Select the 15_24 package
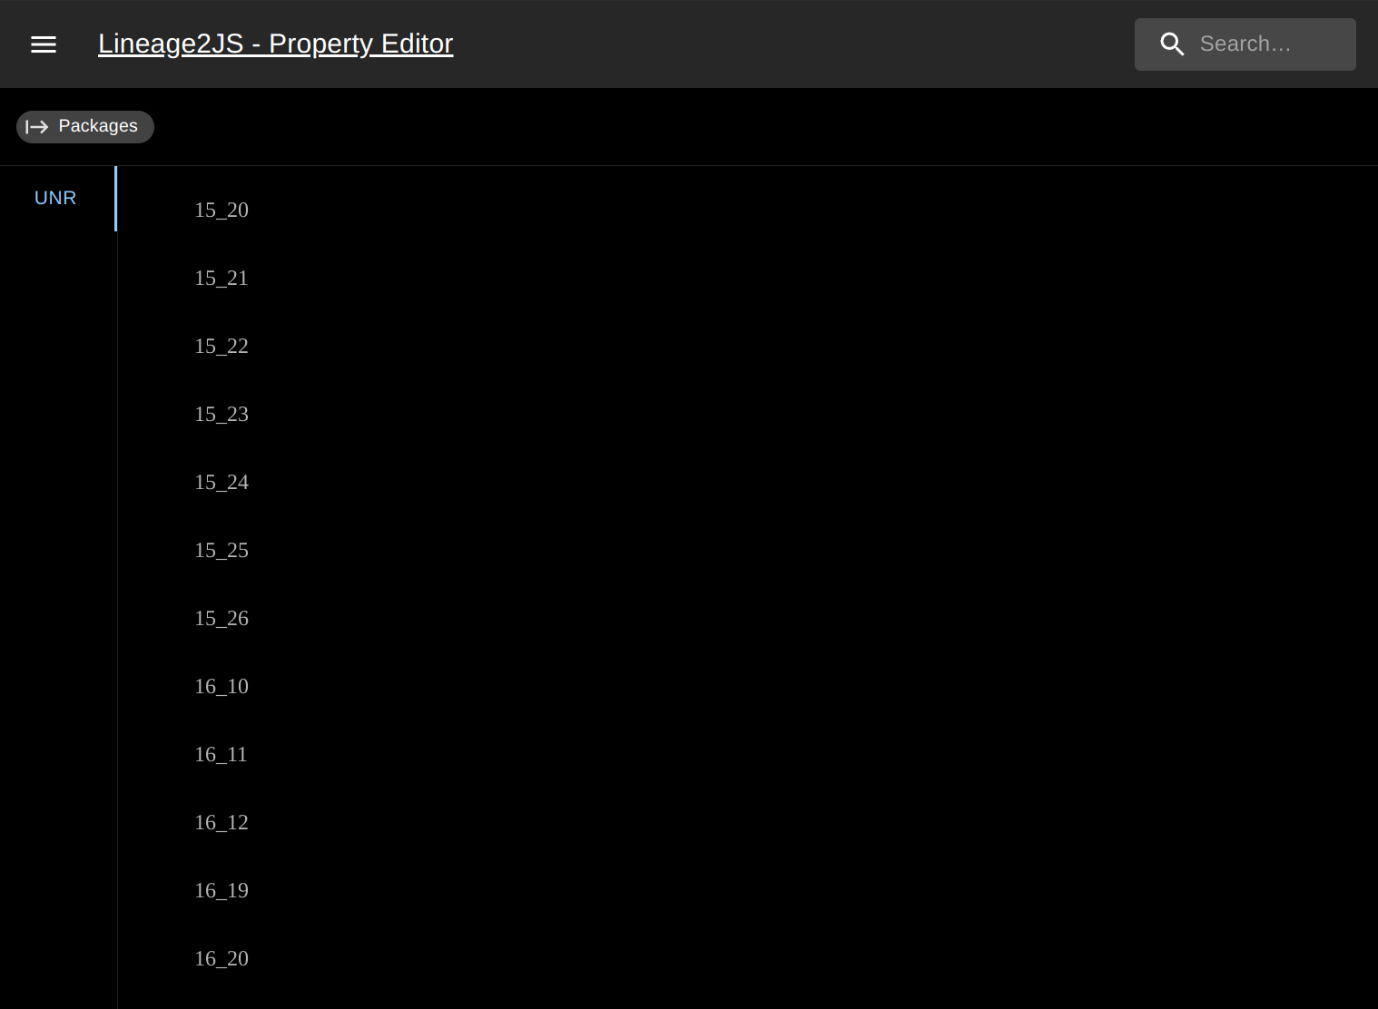Image resolution: width=1378 pixels, height=1009 pixels. (221, 483)
